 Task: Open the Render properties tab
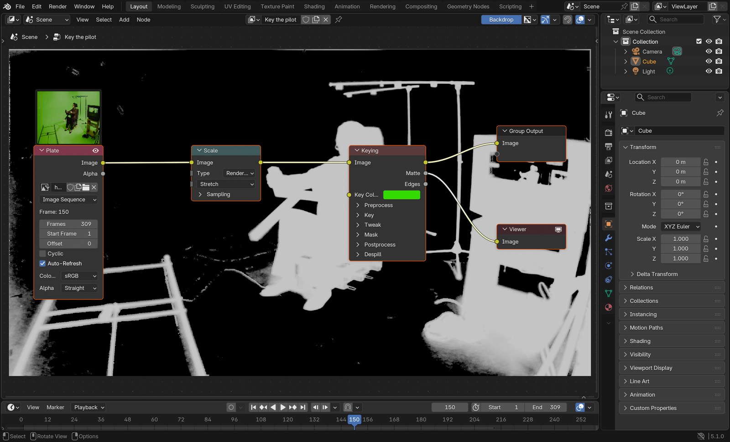[x=608, y=133]
